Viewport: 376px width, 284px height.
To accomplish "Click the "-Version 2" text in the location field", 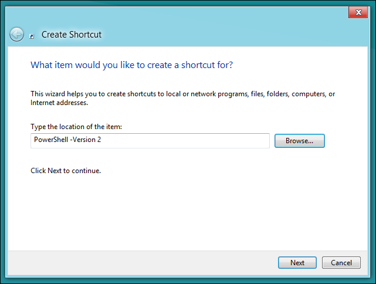I will point(87,141).
